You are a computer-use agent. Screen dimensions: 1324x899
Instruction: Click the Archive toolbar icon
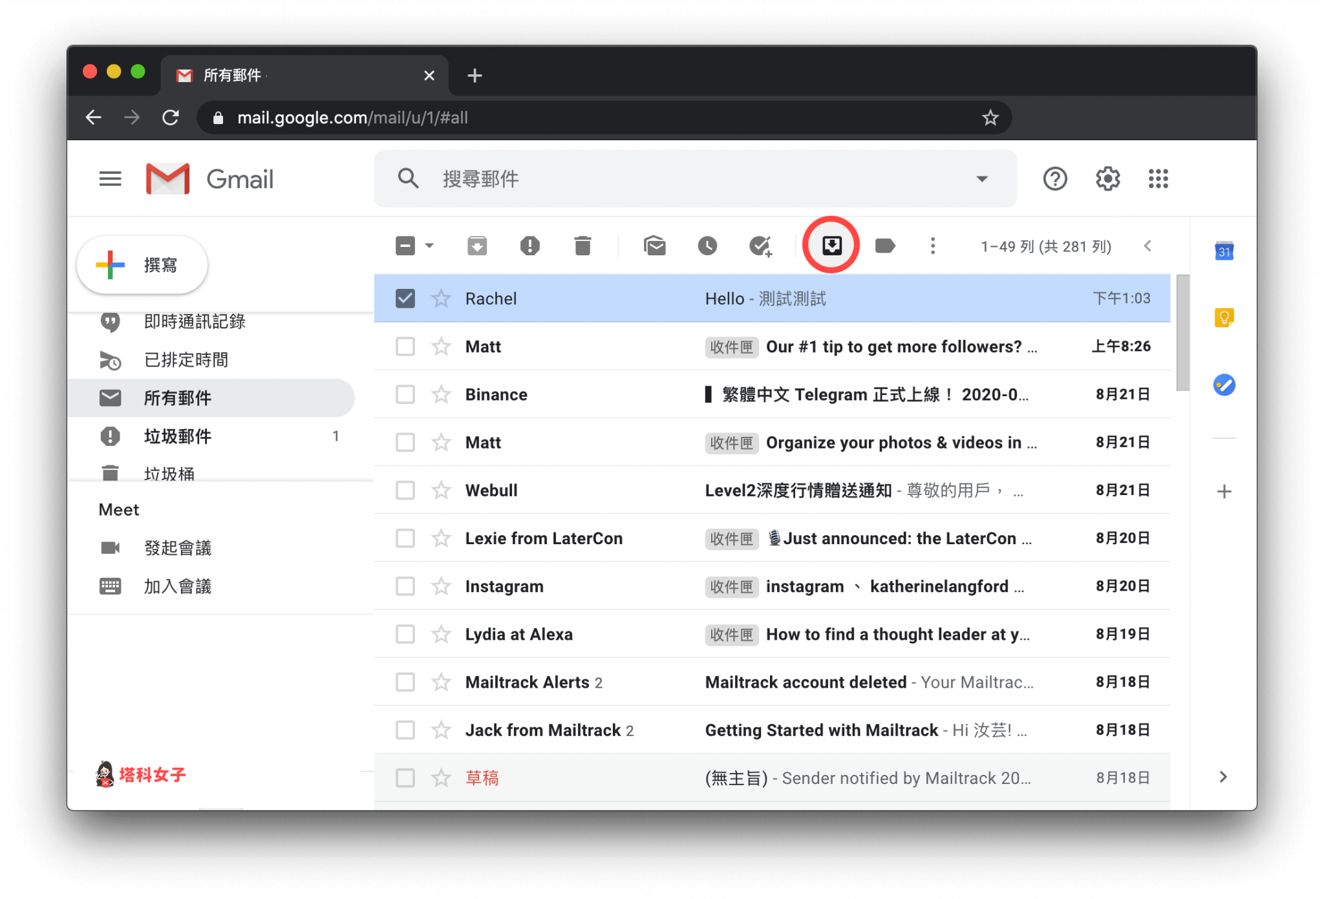pyautogui.click(x=477, y=246)
